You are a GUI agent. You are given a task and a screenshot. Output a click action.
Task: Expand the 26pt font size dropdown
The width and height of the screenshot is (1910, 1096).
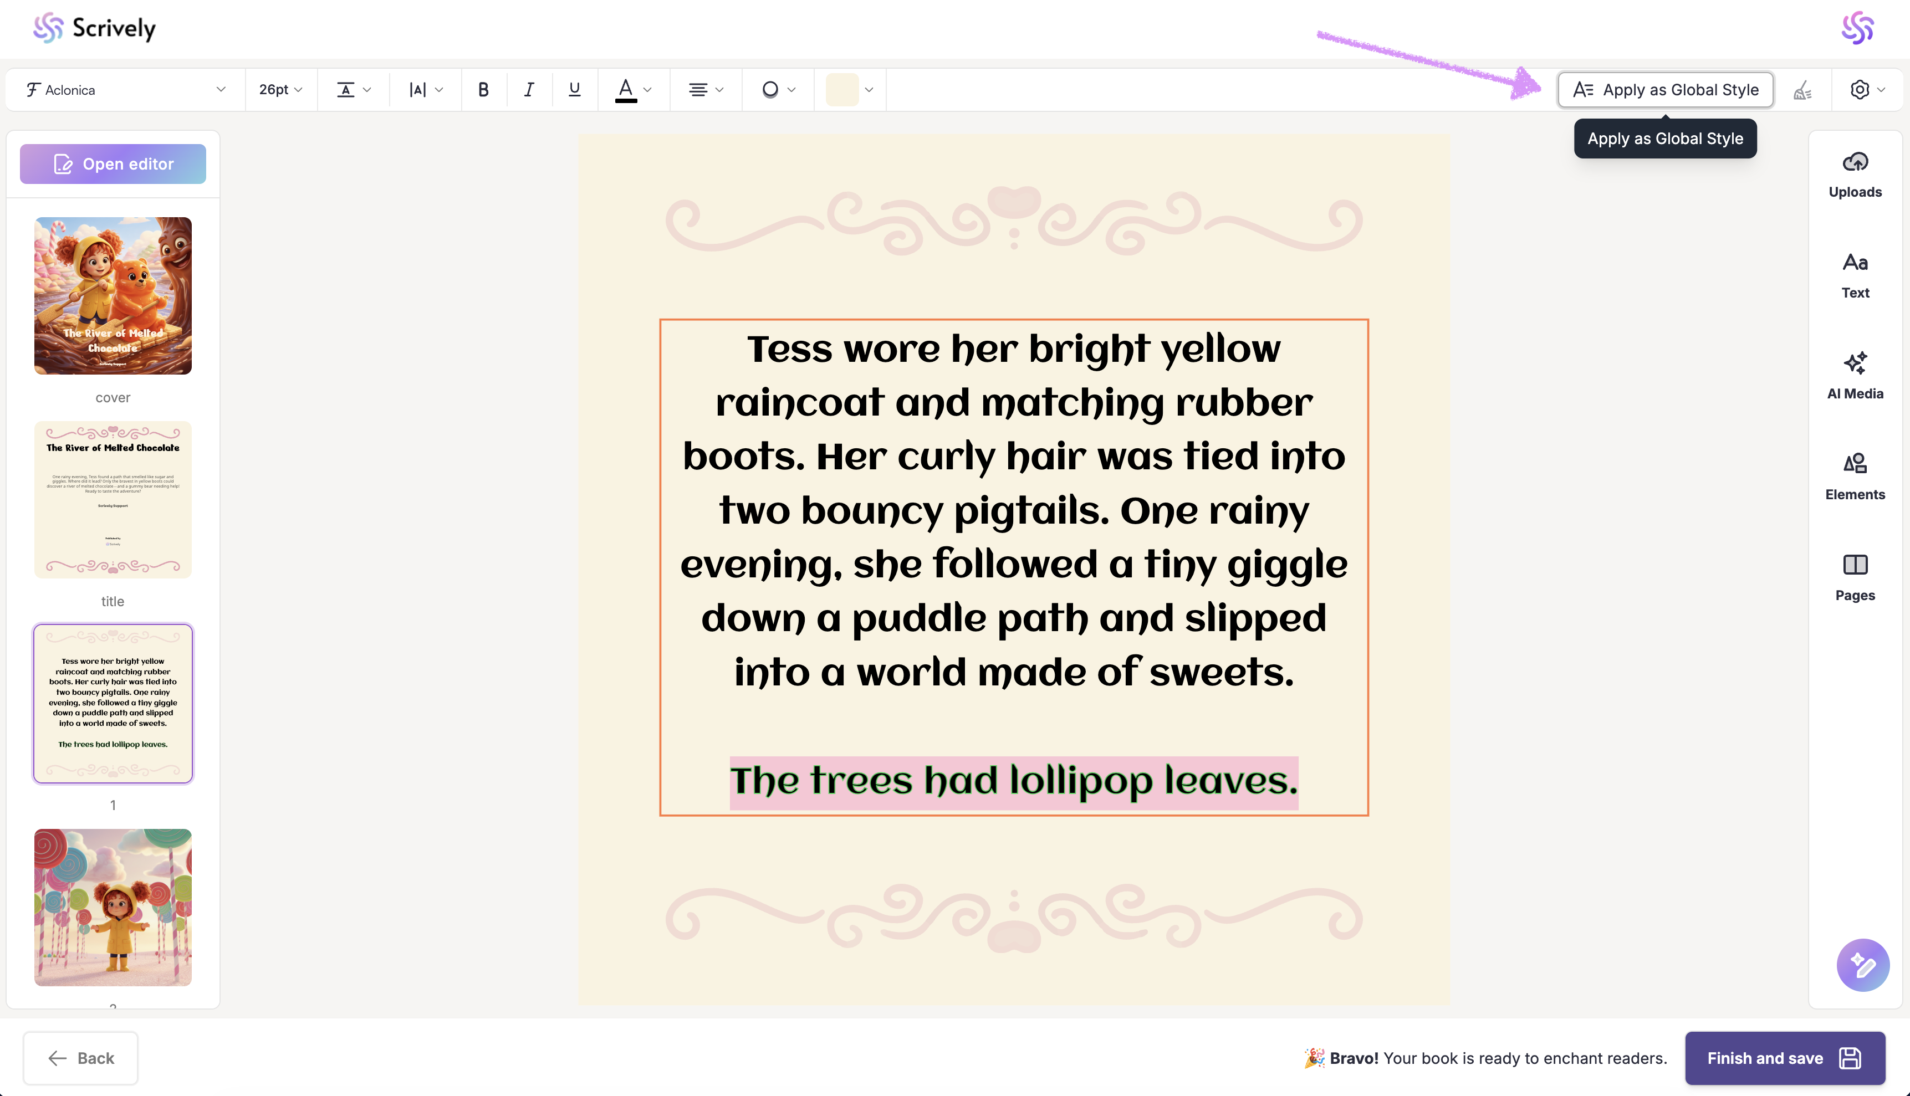point(280,90)
